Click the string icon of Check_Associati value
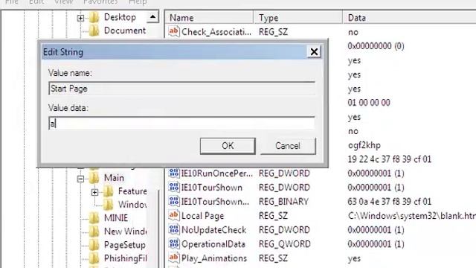 pyautogui.click(x=173, y=31)
